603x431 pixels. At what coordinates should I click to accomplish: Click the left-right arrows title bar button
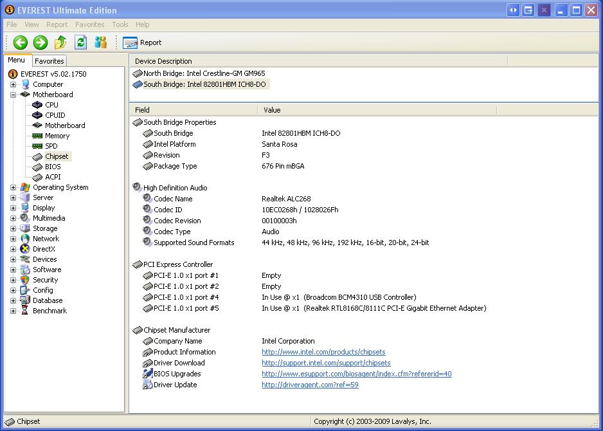(513, 10)
